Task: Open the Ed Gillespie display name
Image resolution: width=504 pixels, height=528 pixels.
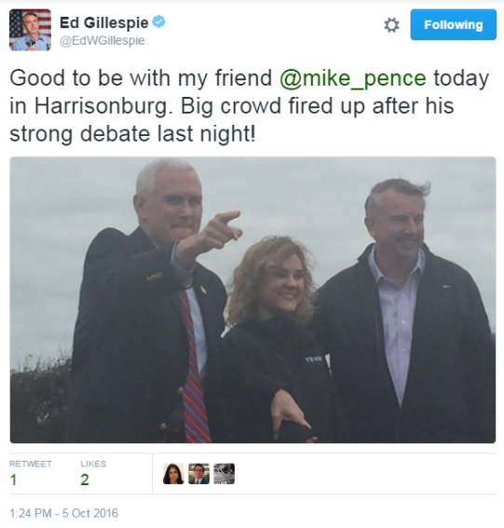Action: click(x=104, y=23)
